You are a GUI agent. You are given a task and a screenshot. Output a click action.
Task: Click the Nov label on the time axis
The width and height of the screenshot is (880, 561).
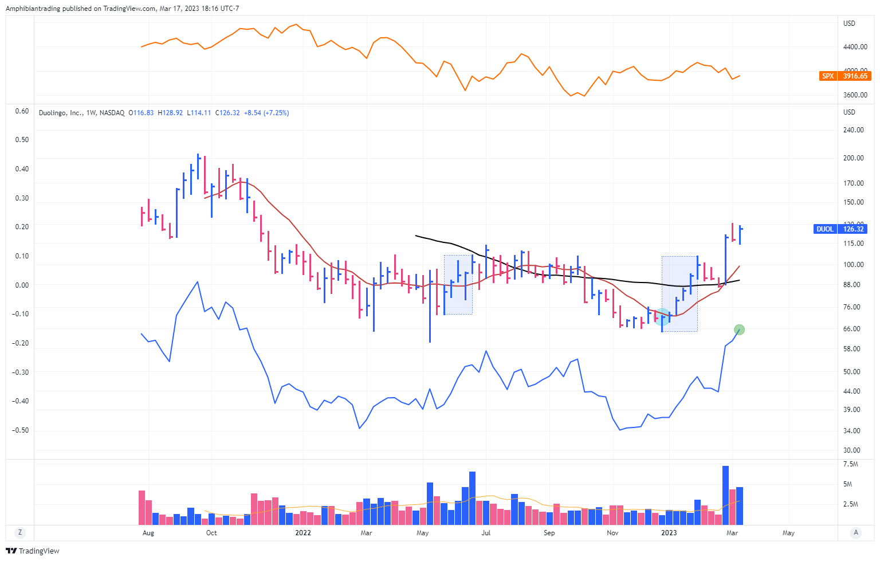pyautogui.click(x=612, y=533)
